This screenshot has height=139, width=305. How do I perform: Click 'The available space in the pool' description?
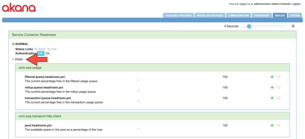(x=64, y=130)
